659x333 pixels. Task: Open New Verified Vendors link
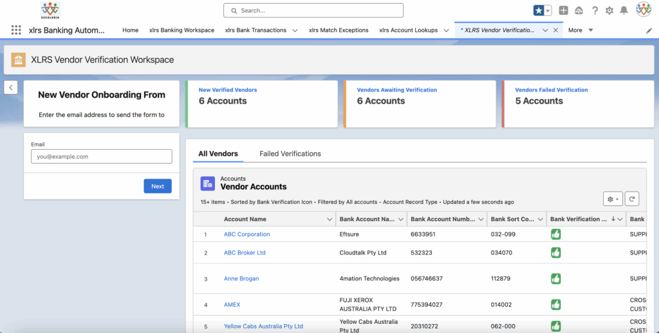228,90
